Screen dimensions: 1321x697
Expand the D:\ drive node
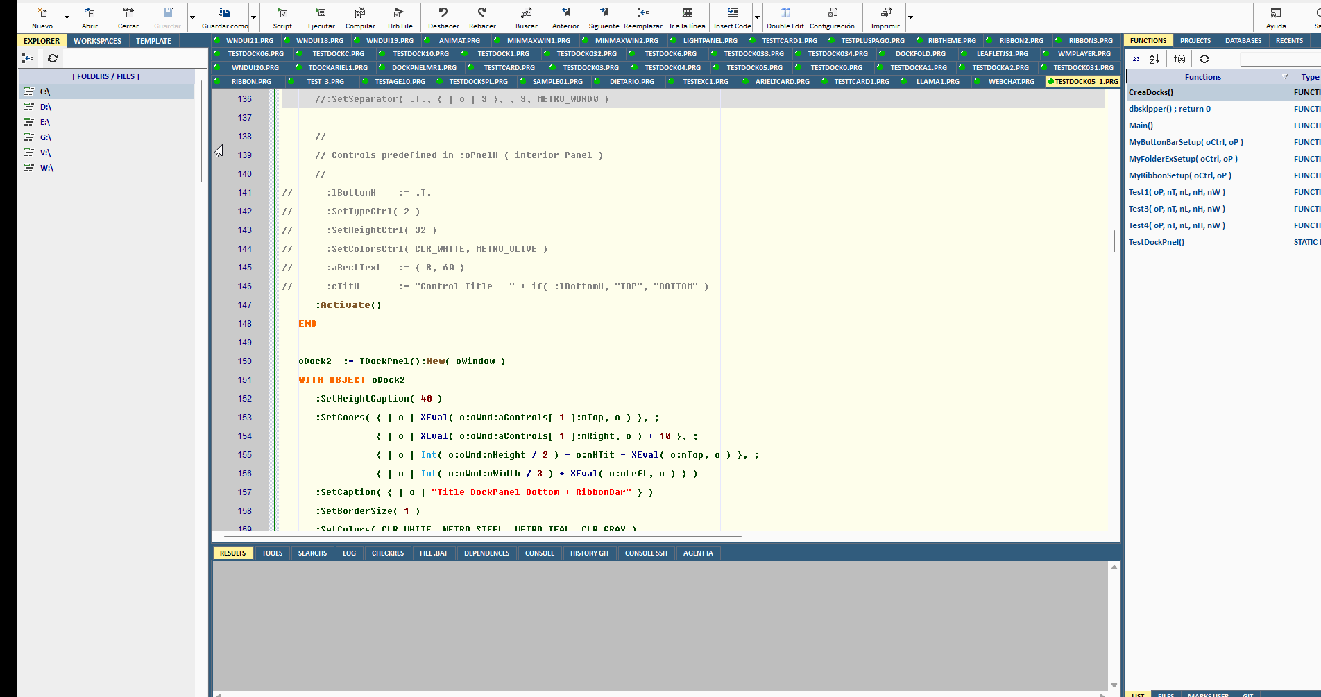coord(28,107)
